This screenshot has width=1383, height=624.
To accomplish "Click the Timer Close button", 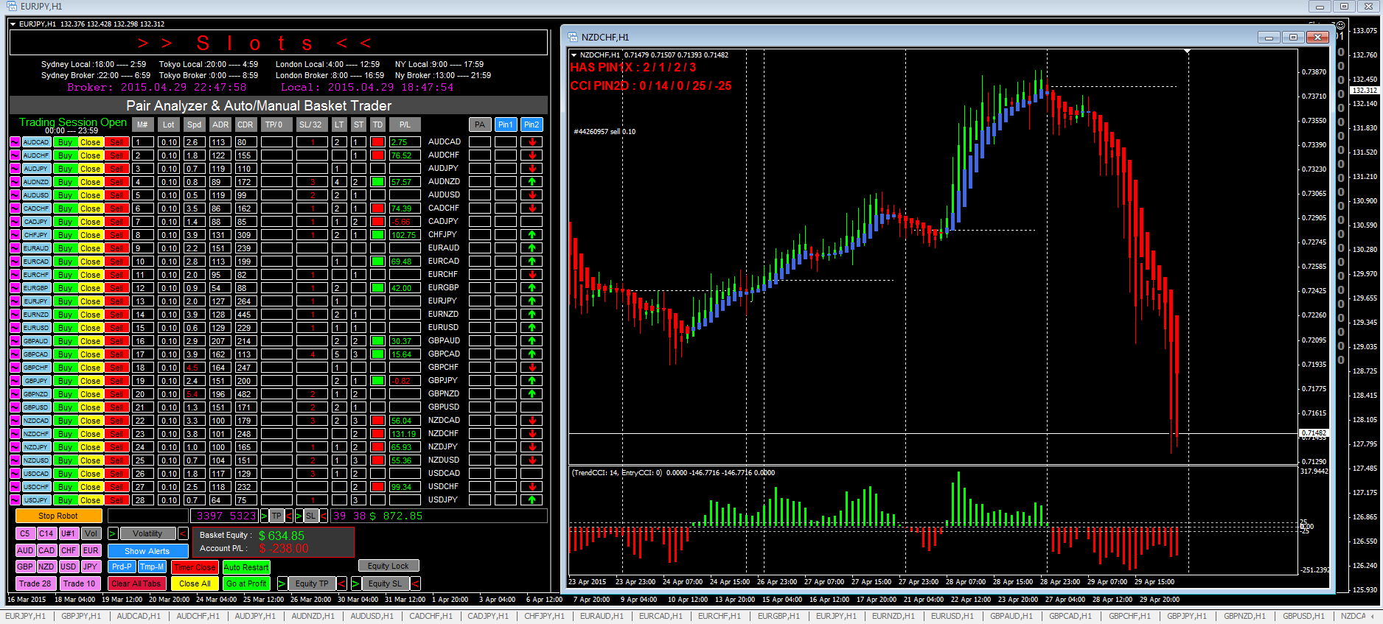I will [x=195, y=567].
